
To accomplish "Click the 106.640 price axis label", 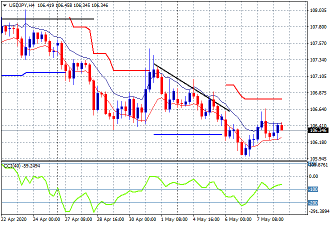I will point(318,109).
